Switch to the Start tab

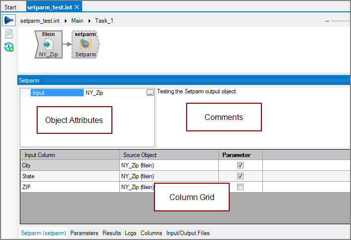pos(10,7)
